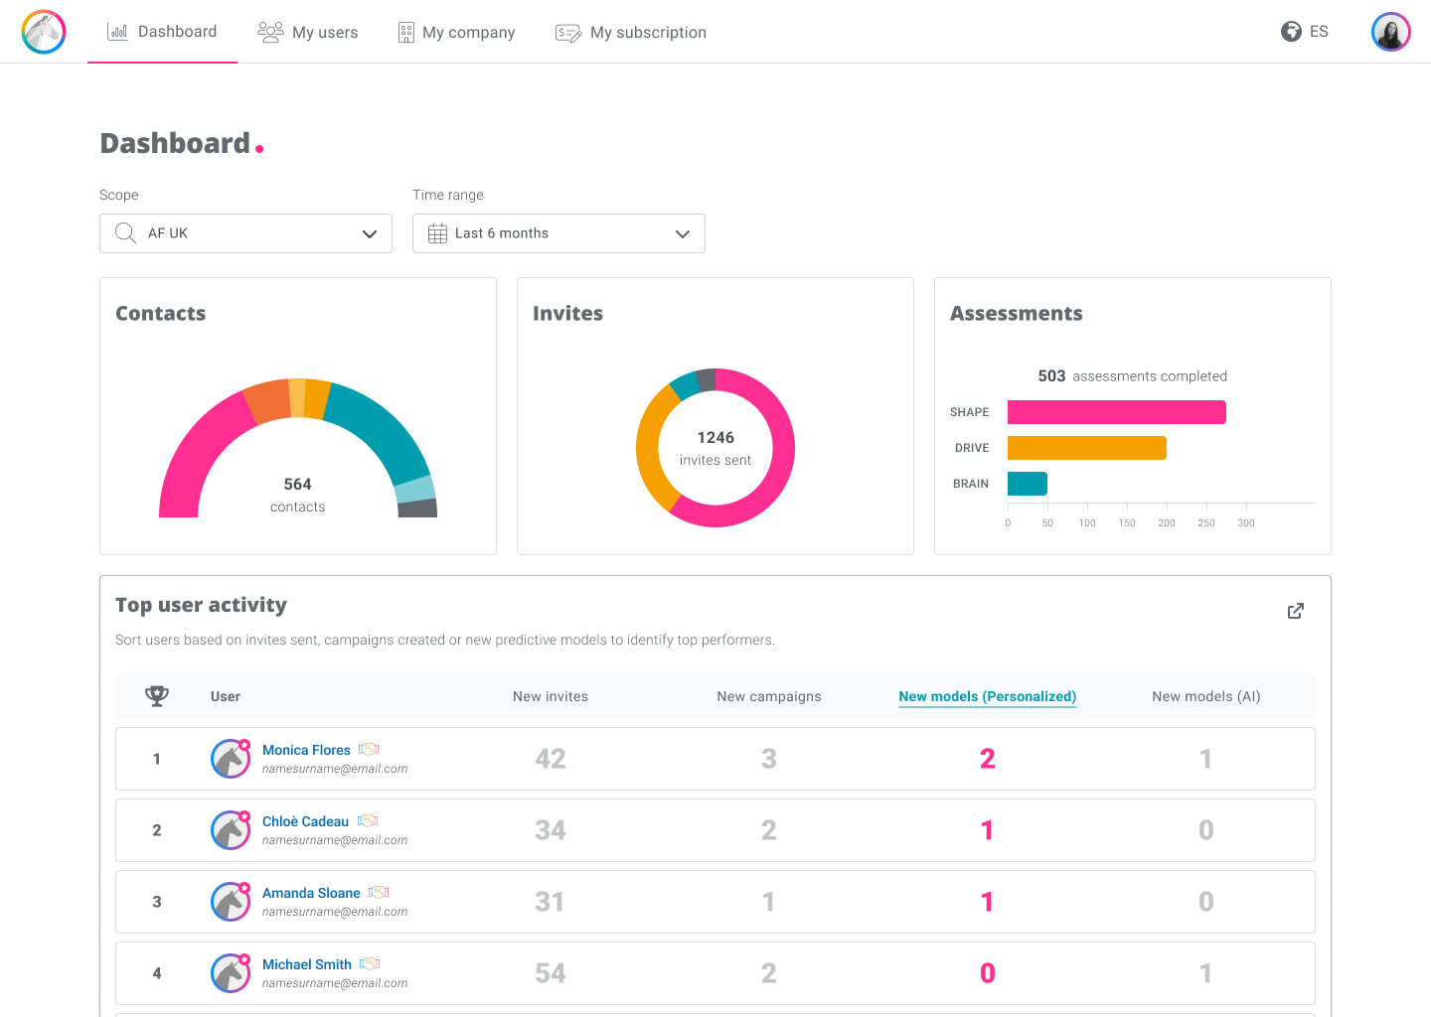Open Michael Smith profile link
Image resolution: width=1431 pixels, height=1017 pixels.
tap(307, 964)
